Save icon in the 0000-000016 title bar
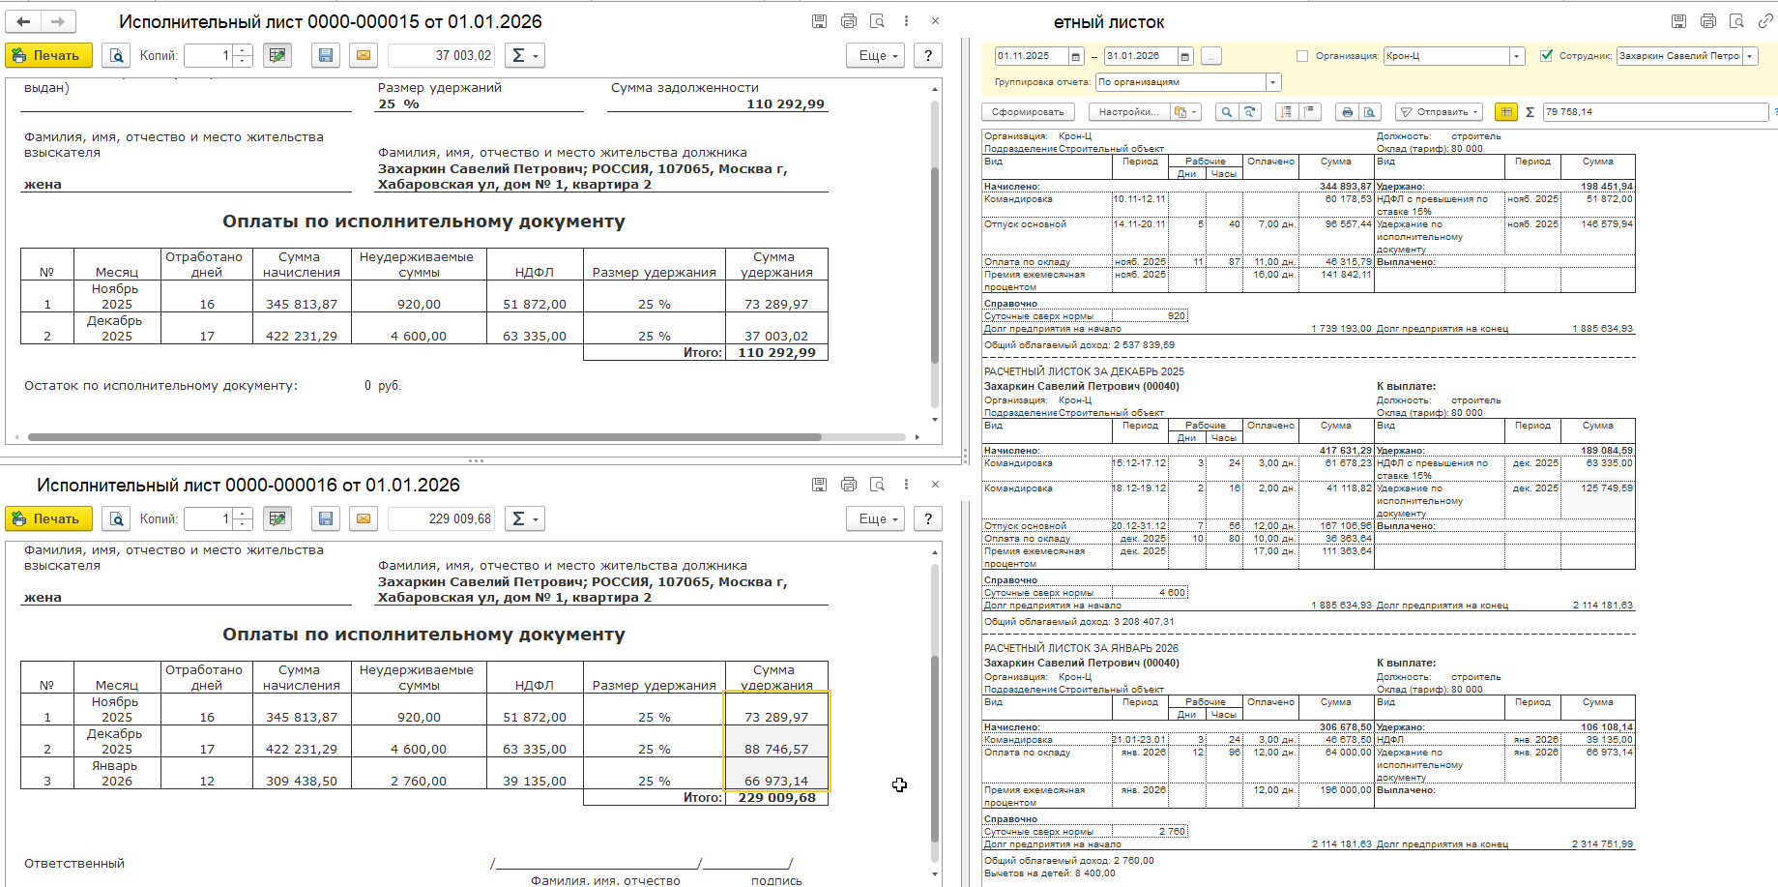Screen dimensions: 1778x887 819,485
